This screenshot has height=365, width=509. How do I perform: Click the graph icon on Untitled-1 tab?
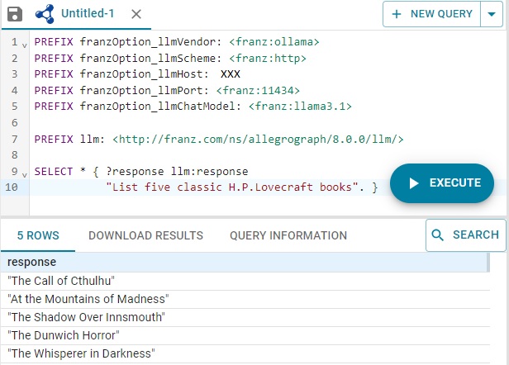point(45,14)
